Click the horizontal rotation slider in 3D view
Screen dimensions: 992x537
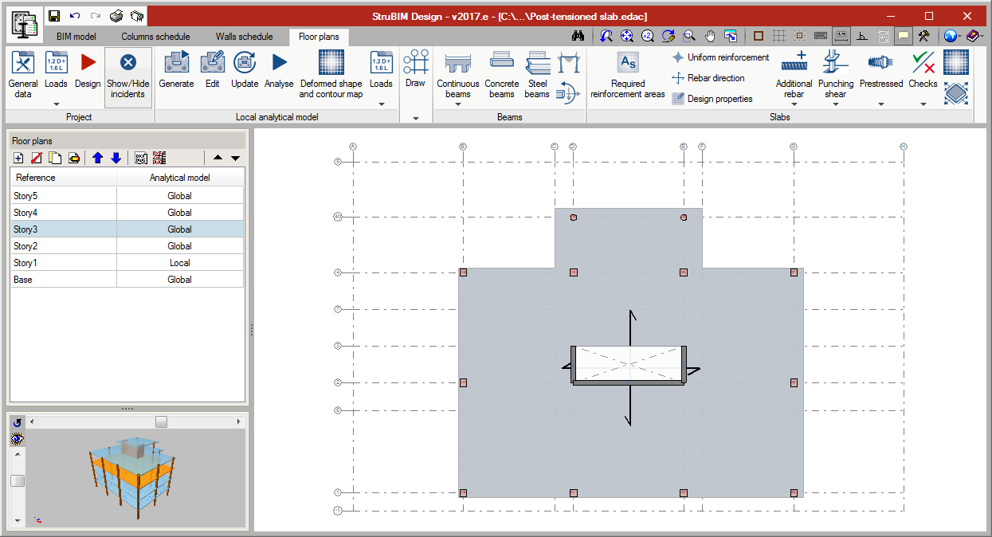(x=161, y=421)
